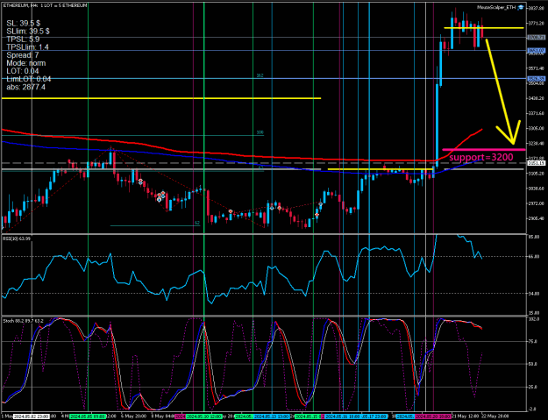The width and height of the screenshot is (548, 420).
Task: Click the 2972.00 price scale label
Action: pyautogui.click(x=536, y=203)
